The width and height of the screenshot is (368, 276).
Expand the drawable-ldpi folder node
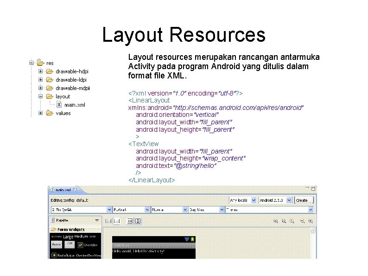(x=40, y=80)
